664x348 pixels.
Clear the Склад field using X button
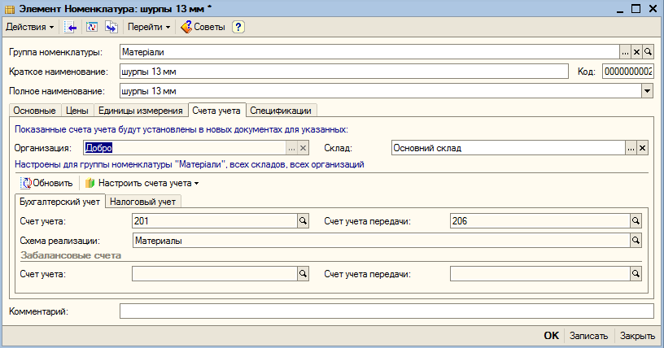pyautogui.click(x=642, y=148)
